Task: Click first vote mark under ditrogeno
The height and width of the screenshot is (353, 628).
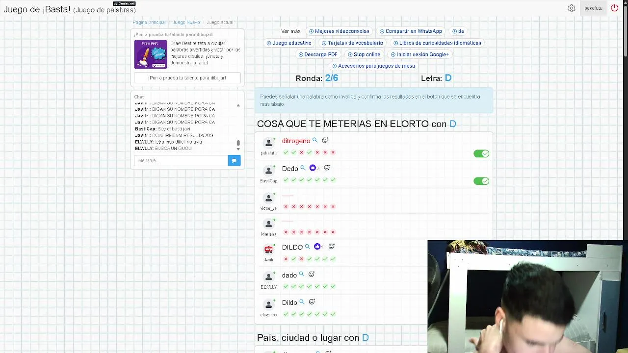Action: click(286, 152)
